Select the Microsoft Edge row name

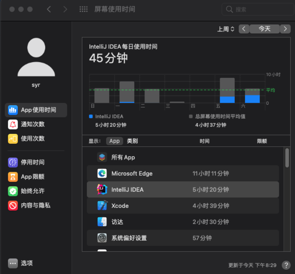(x=132, y=173)
